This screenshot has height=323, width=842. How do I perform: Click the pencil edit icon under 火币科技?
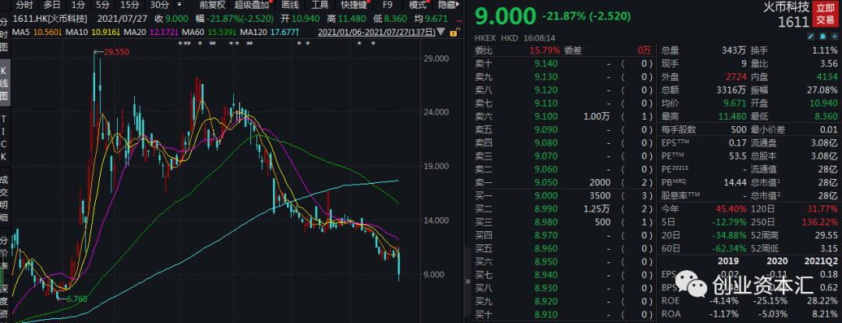point(811,37)
